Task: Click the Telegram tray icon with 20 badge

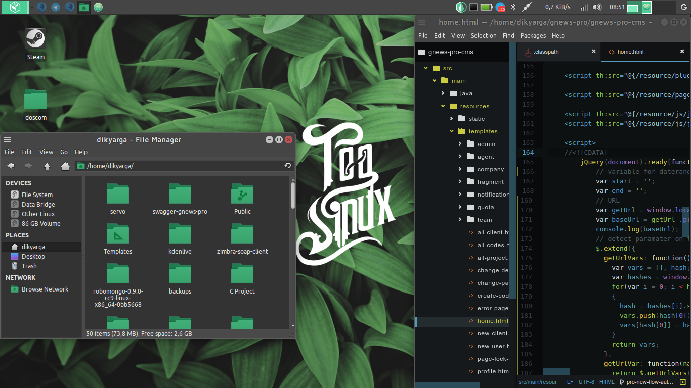Action: point(500,7)
